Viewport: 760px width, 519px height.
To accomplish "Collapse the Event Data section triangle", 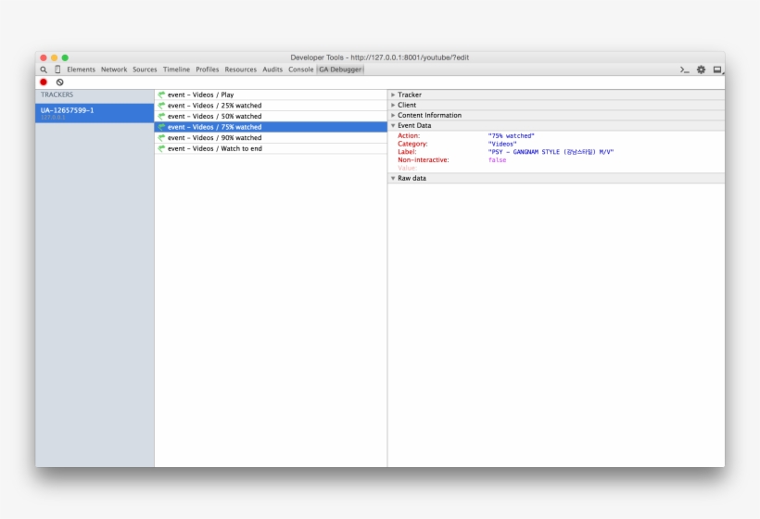I will [x=393, y=125].
